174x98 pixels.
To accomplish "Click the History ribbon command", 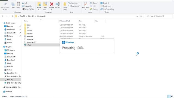I will pos(94,9).
